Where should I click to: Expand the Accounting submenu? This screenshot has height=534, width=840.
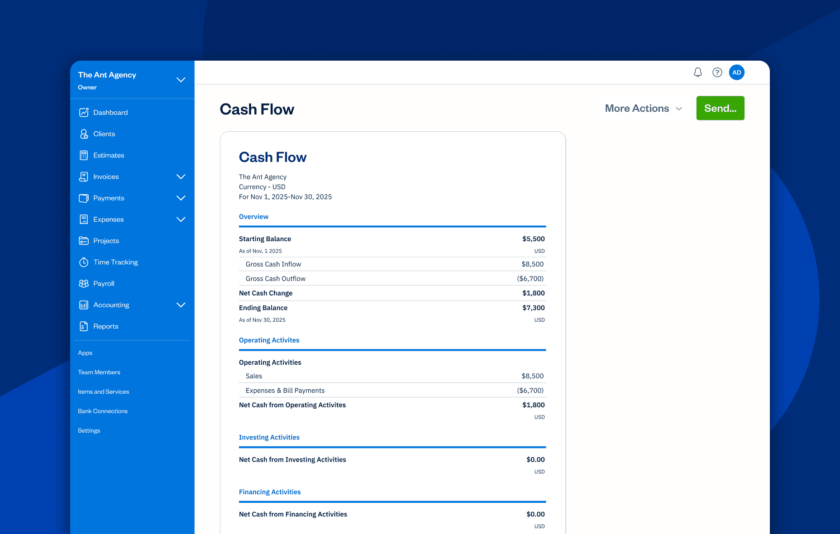[181, 305]
